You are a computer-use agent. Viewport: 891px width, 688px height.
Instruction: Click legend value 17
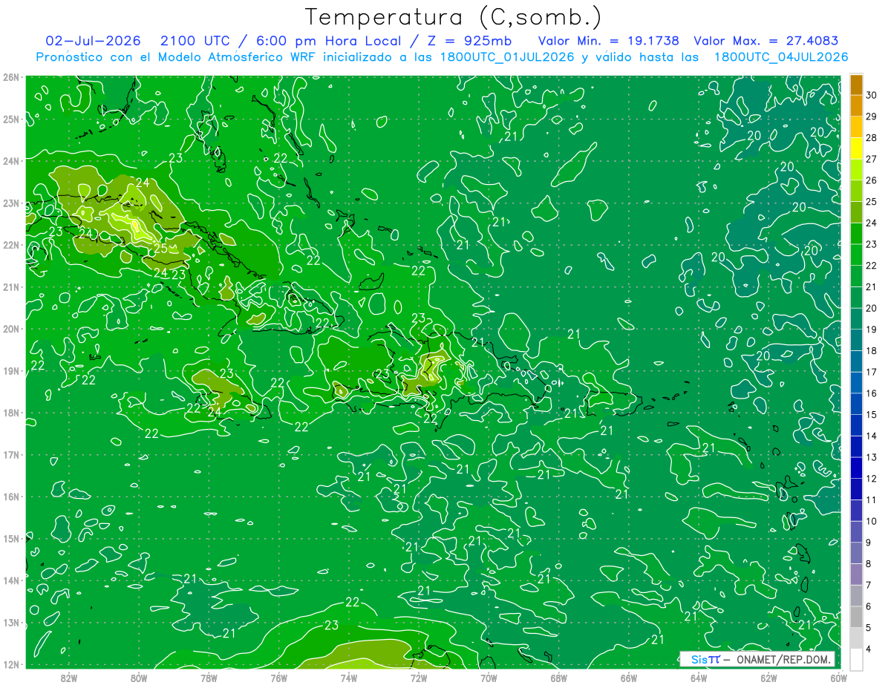tap(872, 372)
